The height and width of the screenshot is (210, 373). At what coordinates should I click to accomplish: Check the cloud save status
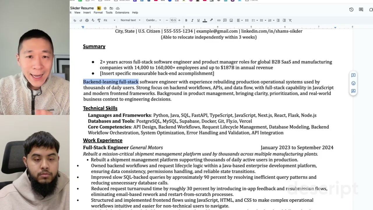118,8
